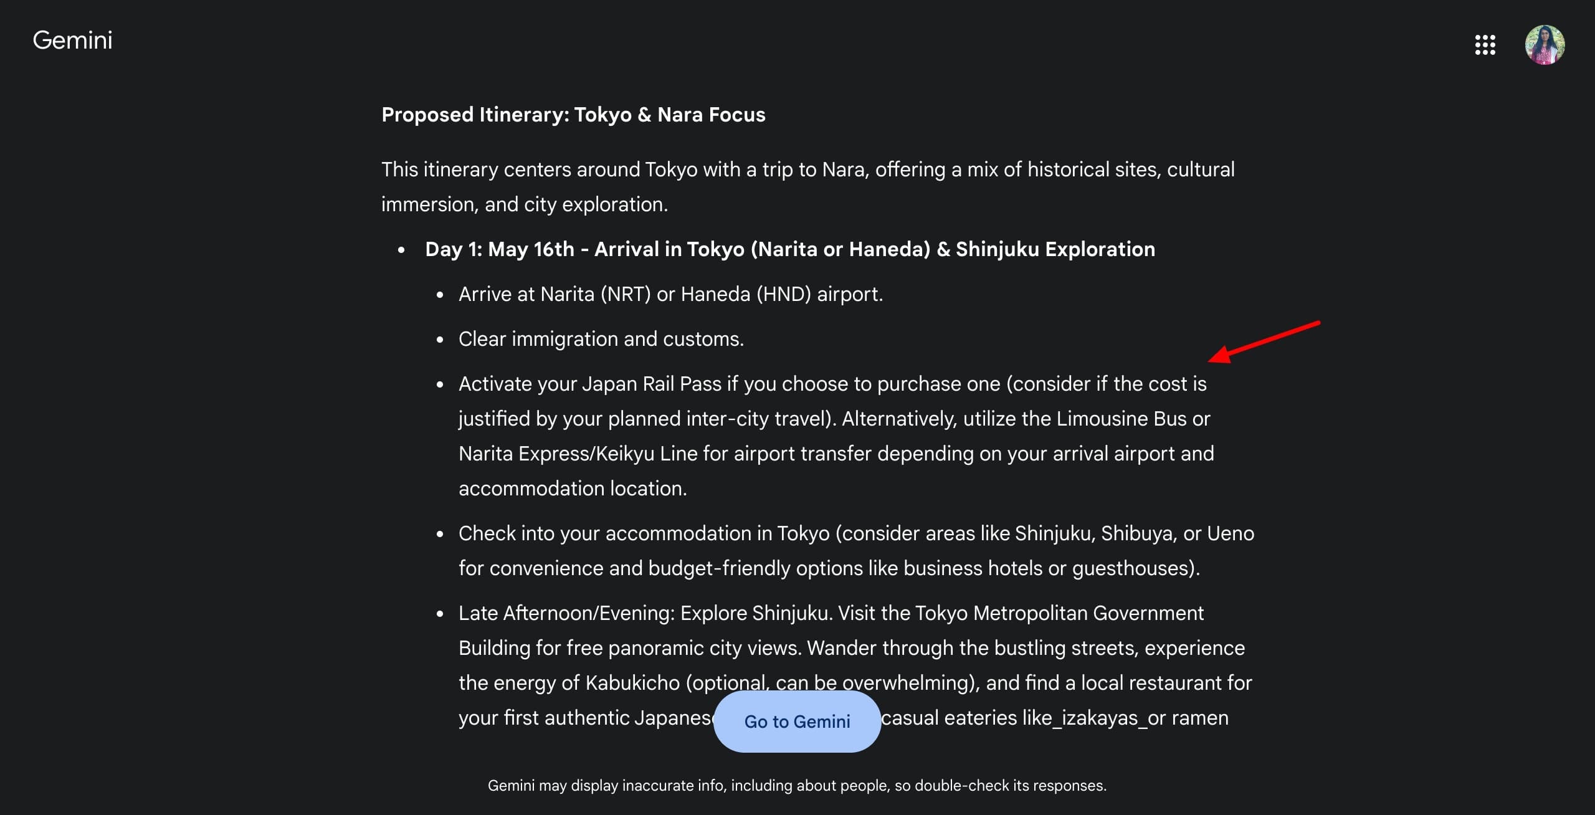Screen dimensions: 1595x815
Task: Click 'Tokyo Metropolitan Government' text
Action: pos(1059,613)
